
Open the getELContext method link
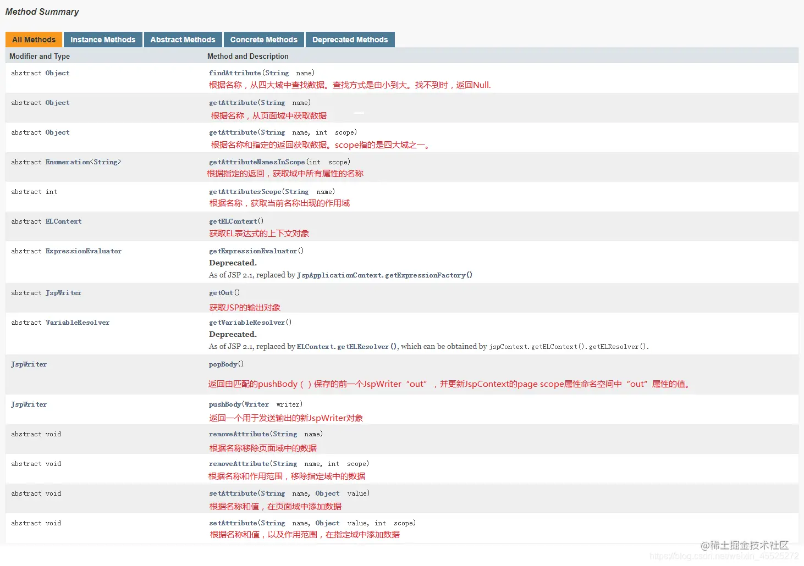point(233,221)
